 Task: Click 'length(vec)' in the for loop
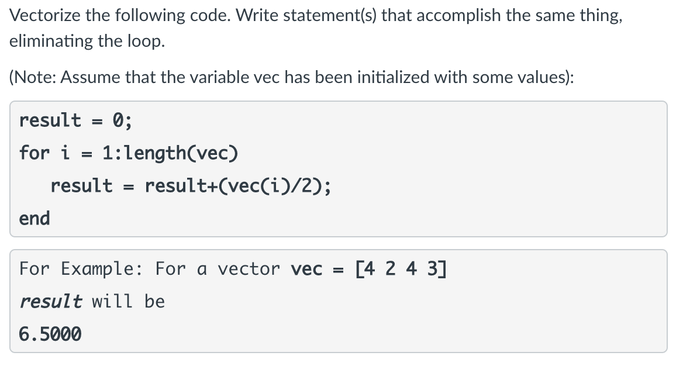[181, 153]
